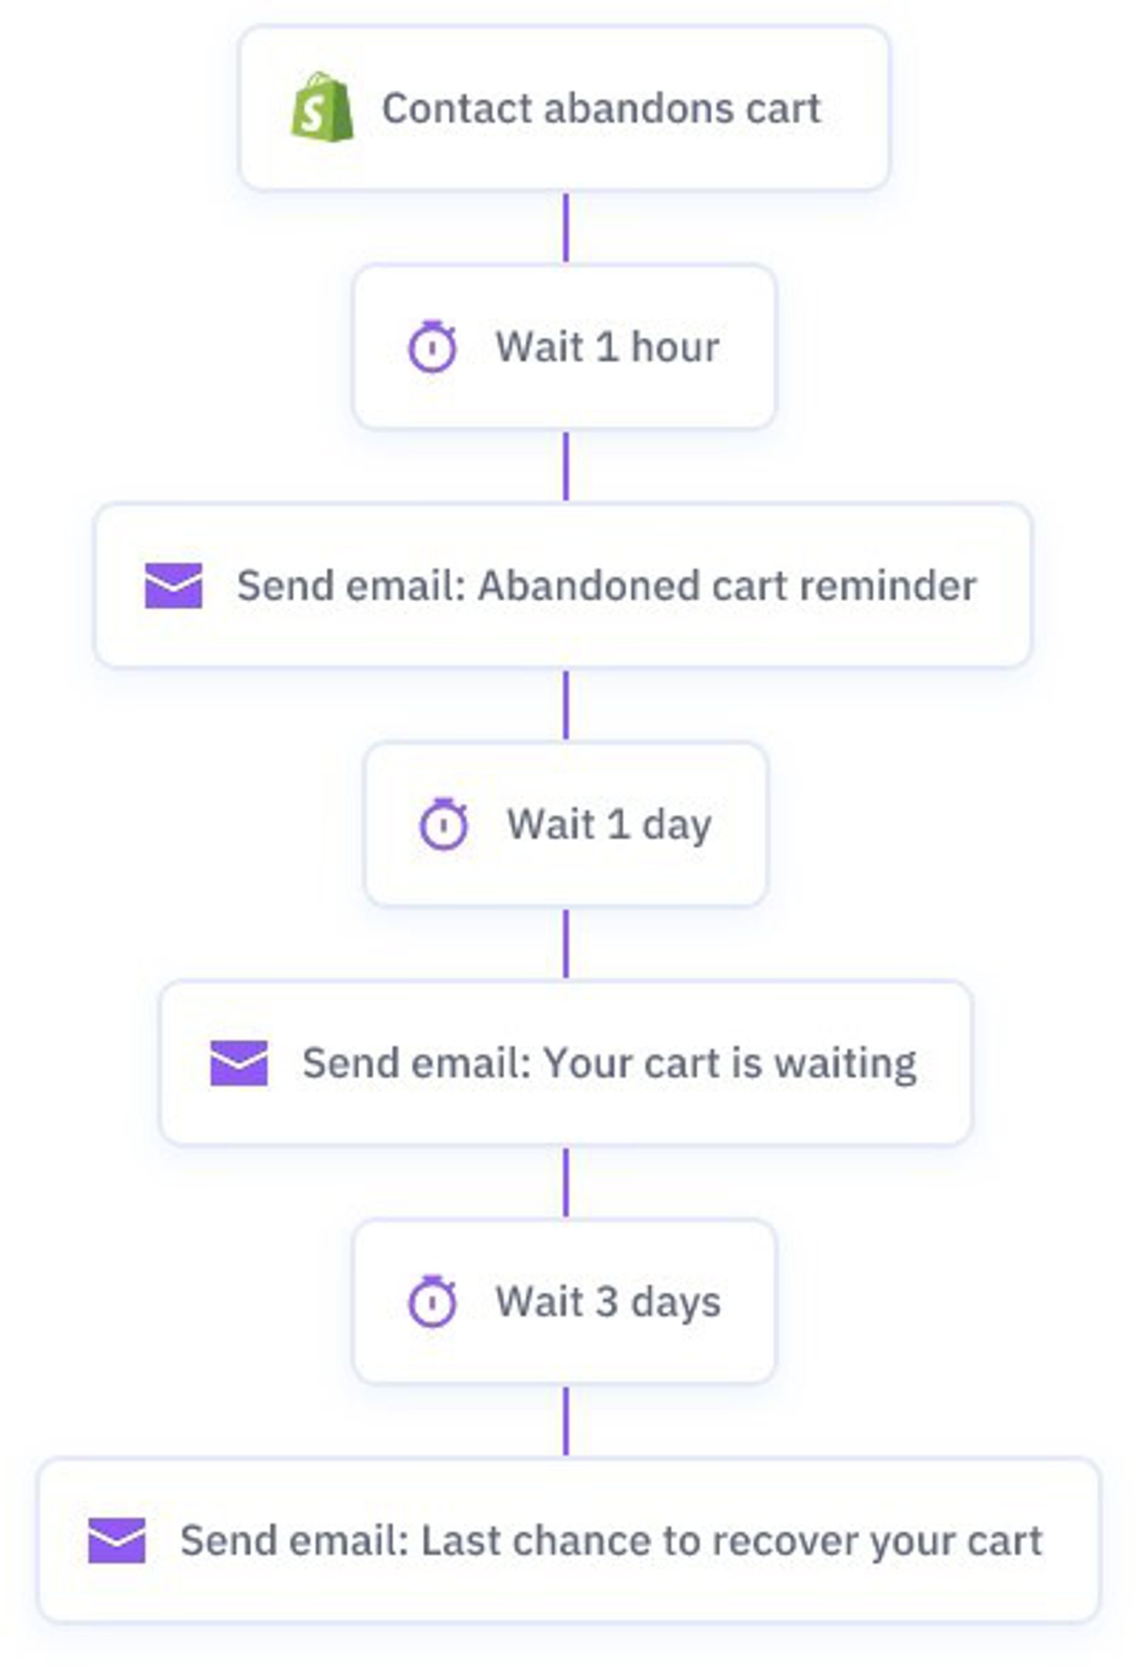Click connector line below Abandoned cart reminder email
This screenshot has height=1671, width=1137.
[x=566, y=705]
